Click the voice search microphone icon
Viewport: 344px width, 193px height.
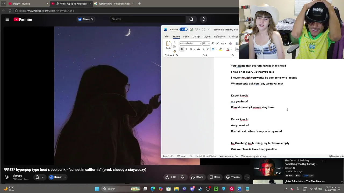point(203,19)
